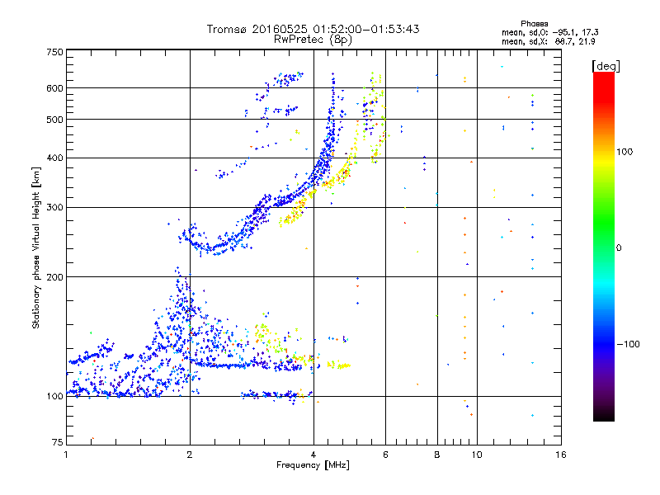660x495 pixels.
Task: Click the y-axis label '100'
Action: [55, 396]
